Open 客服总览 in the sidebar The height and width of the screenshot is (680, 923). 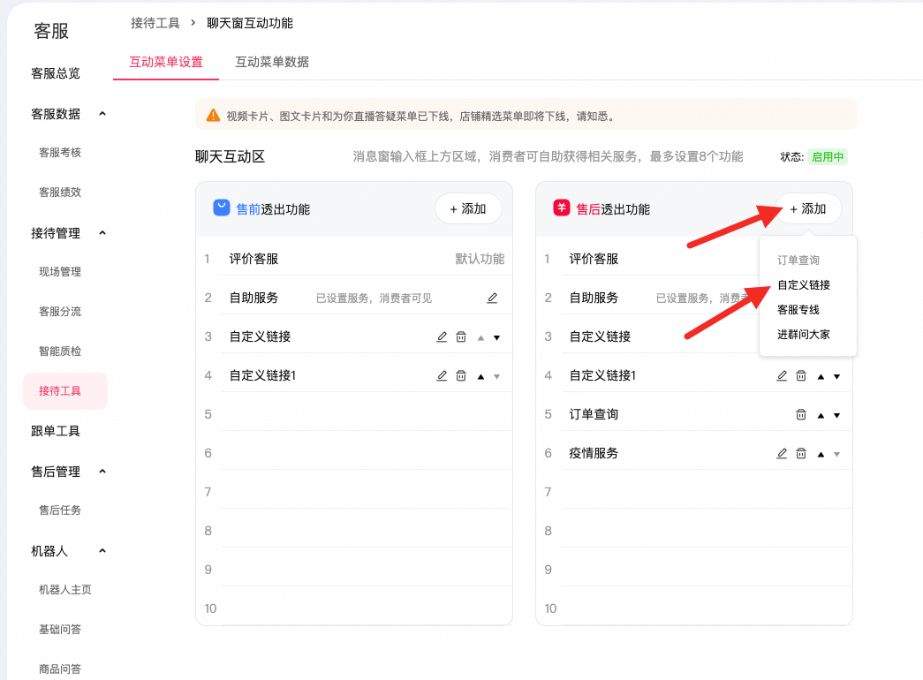click(56, 73)
